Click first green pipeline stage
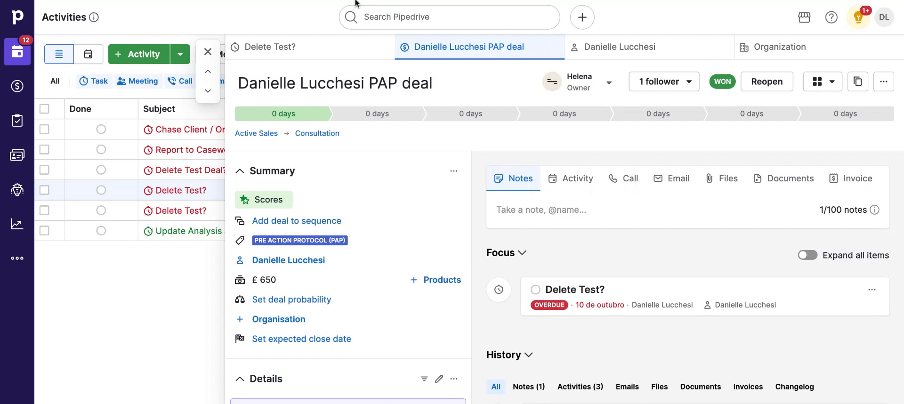904x404 pixels. 283,113
